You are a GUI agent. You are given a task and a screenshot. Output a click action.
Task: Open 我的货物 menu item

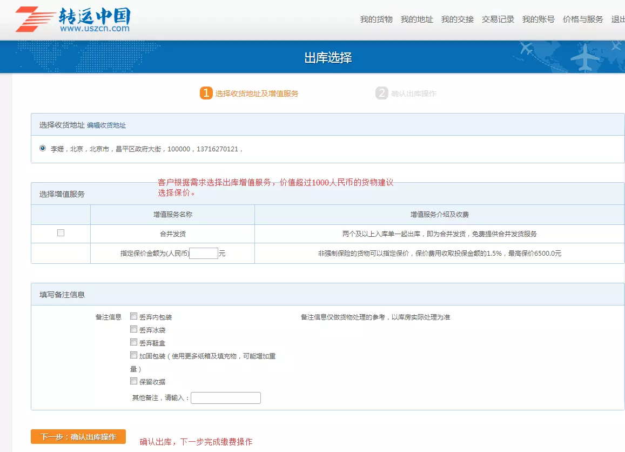coord(377,19)
